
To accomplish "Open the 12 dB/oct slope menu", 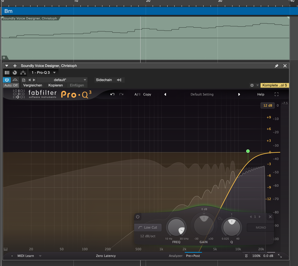I will pos(148,236).
